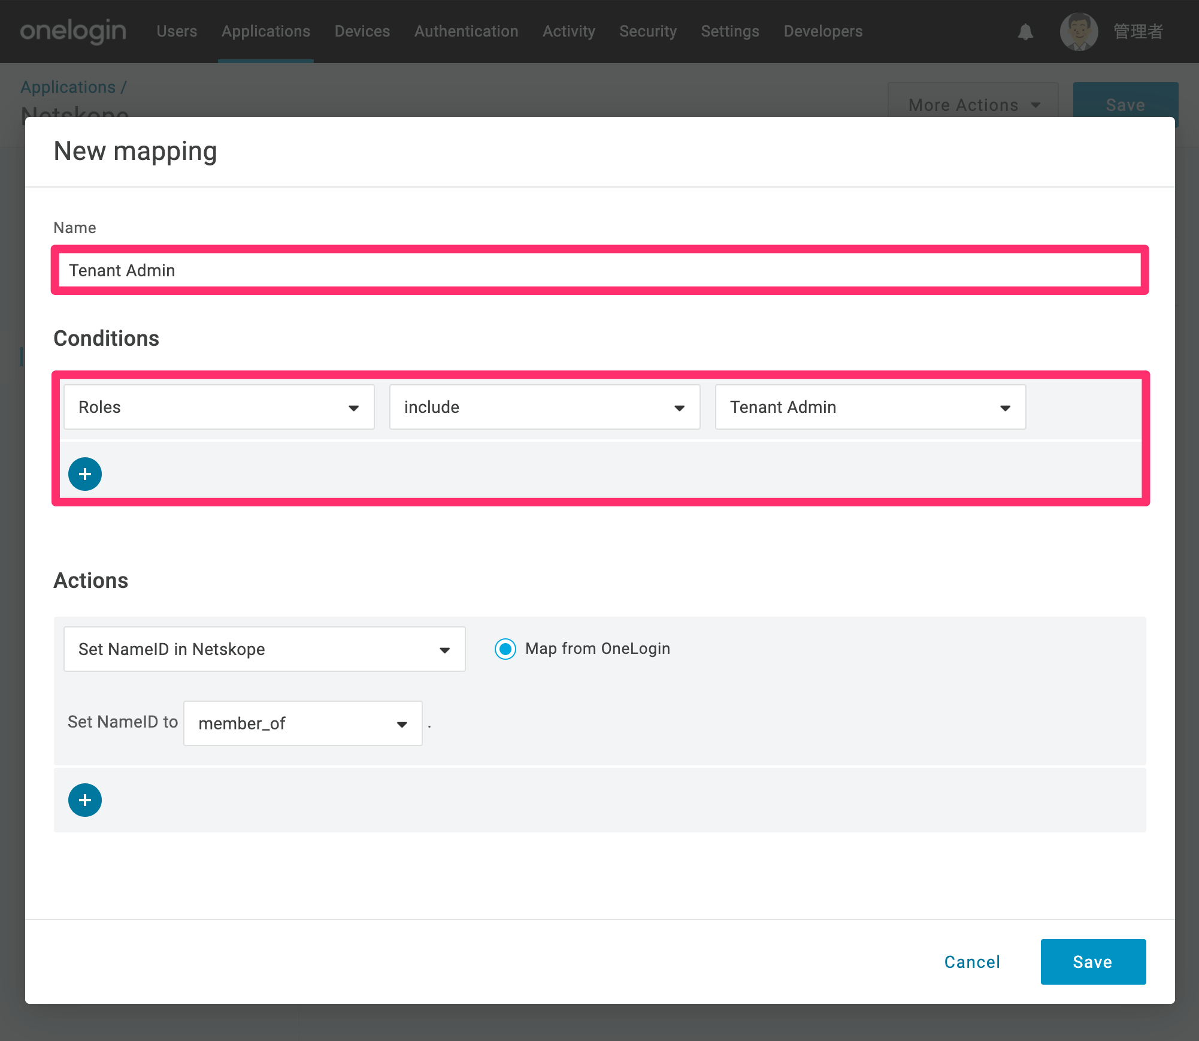Image resolution: width=1199 pixels, height=1041 pixels.
Task: Focus the mapping Name input field
Action: click(600, 270)
